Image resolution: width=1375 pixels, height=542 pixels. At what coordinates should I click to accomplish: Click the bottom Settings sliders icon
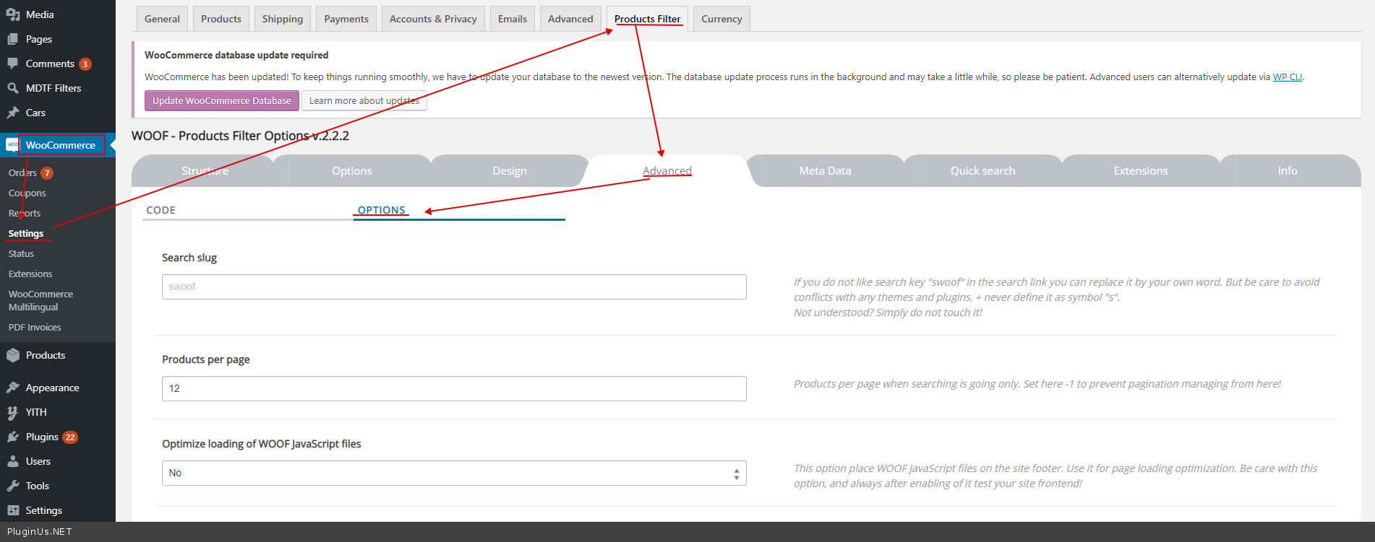(x=13, y=510)
